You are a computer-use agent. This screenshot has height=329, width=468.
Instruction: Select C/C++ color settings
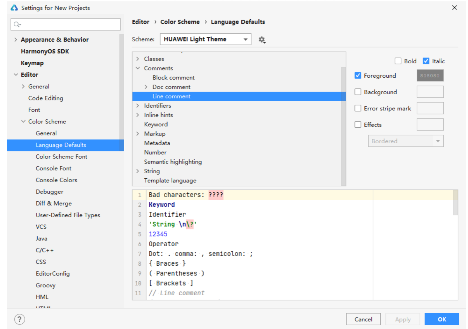[45, 250]
